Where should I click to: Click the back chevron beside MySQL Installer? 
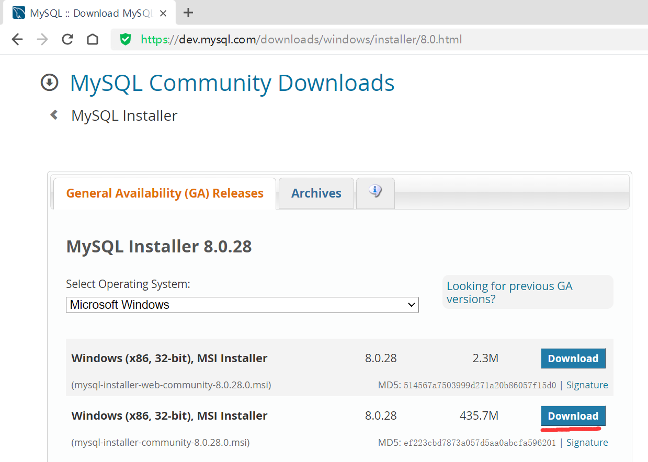[x=54, y=115]
